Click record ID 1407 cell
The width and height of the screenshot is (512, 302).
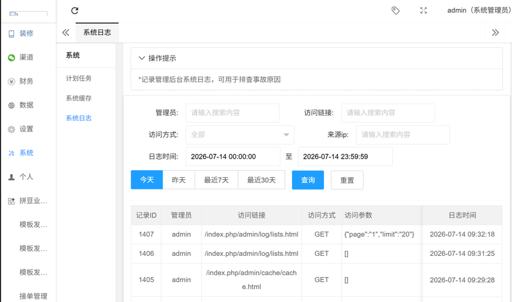pyautogui.click(x=147, y=234)
